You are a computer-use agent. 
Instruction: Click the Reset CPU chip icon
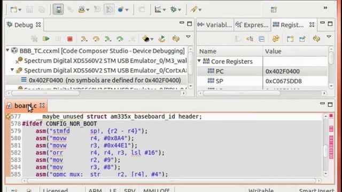click(x=145, y=39)
